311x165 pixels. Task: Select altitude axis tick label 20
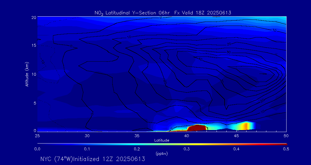33,17
